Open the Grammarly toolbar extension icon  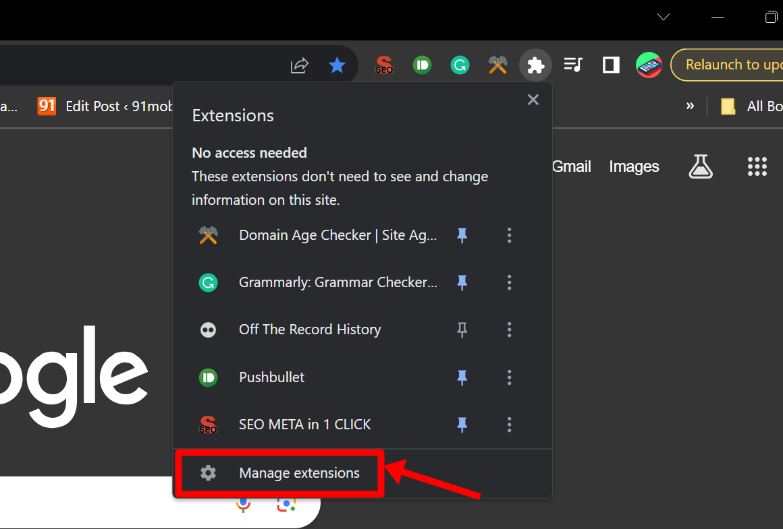pyautogui.click(x=460, y=65)
